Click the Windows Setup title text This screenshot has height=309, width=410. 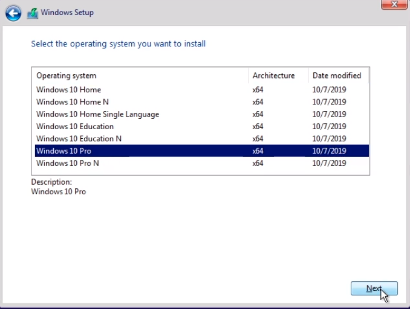(x=67, y=13)
